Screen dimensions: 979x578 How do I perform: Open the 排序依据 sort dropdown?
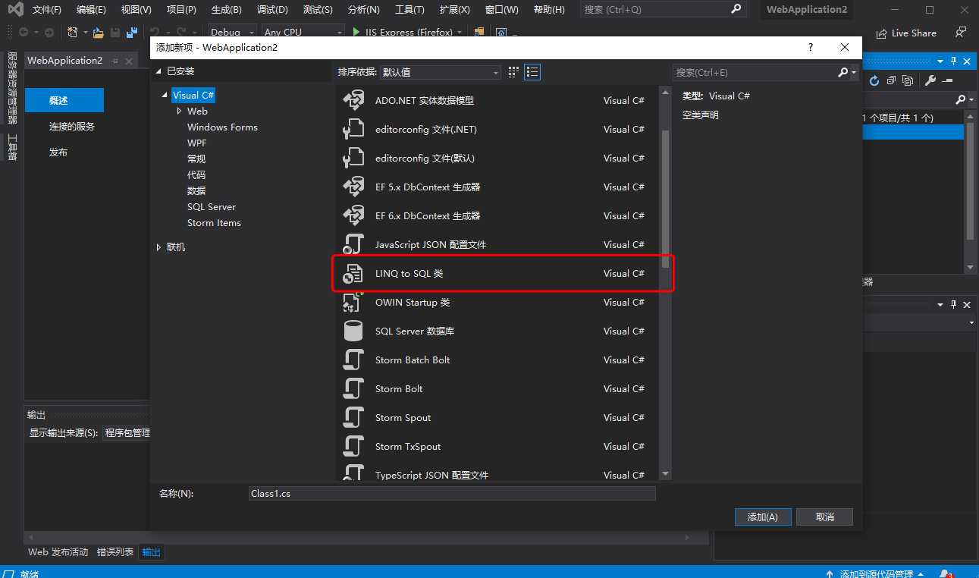pyautogui.click(x=441, y=72)
